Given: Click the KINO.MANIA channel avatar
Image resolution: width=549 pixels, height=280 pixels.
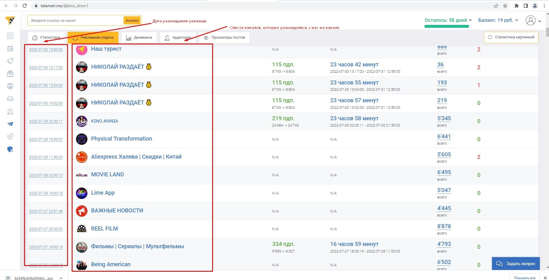Looking at the screenshot, I should click(x=82, y=121).
